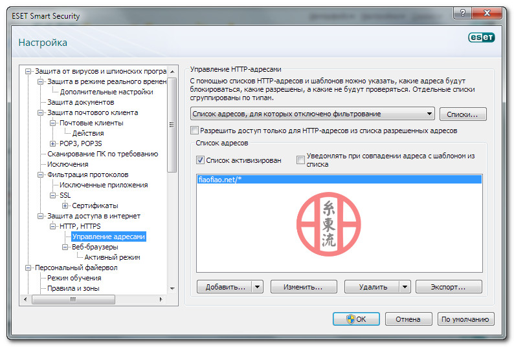Viewport: 514px width, 347px height.
Task: Collapse 'Защита доступа в интернет' node
Action: [40, 216]
